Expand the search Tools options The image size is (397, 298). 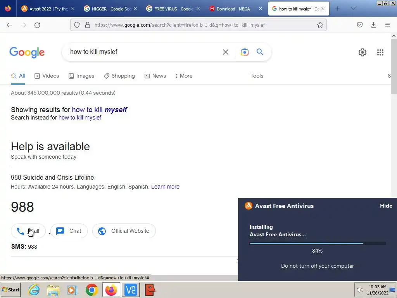pos(257,76)
